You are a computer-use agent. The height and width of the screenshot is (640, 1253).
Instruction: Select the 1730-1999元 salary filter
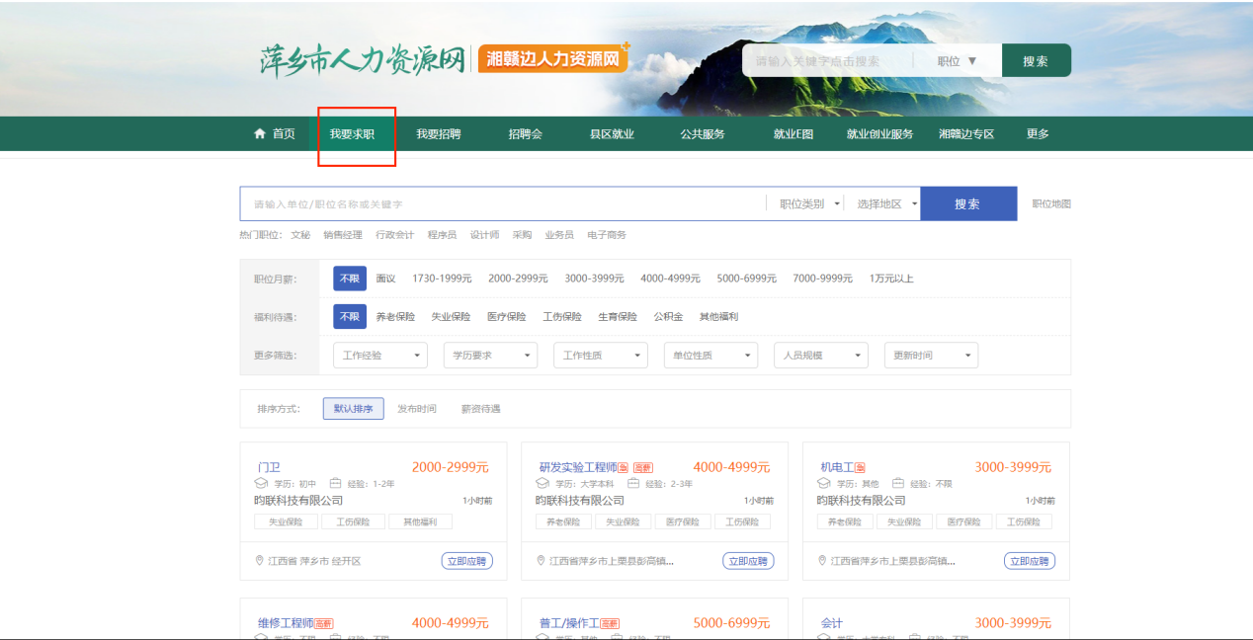tap(442, 279)
